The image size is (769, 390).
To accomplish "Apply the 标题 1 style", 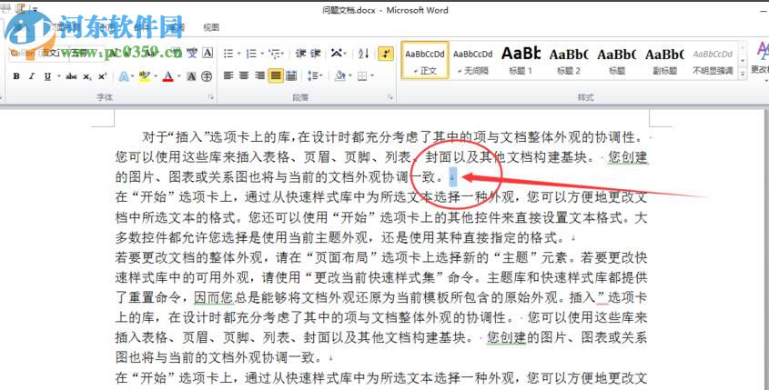I will tap(521, 60).
